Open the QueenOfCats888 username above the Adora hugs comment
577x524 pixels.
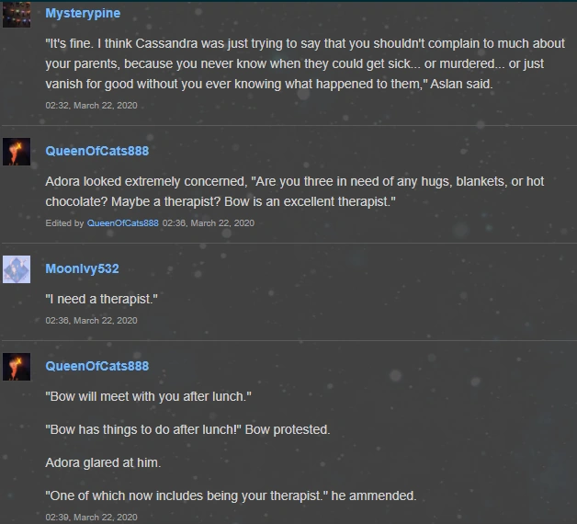96,150
